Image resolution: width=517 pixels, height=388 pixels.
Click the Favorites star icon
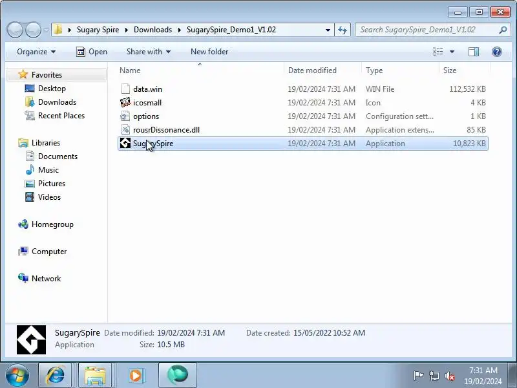coord(23,74)
